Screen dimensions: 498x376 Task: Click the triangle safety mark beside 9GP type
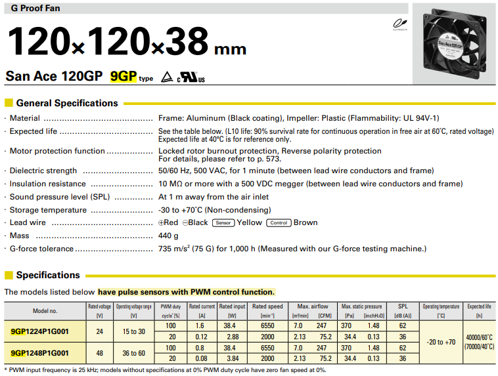(167, 77)
